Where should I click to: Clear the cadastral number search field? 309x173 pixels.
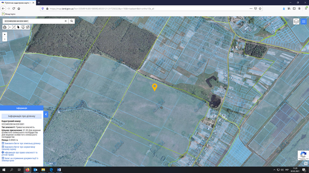tap(66, 21)
